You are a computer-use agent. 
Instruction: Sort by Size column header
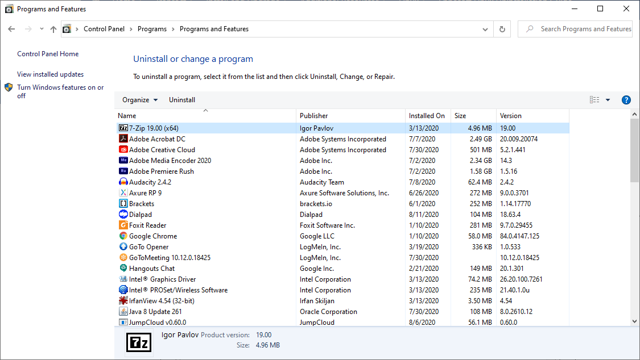coord(473,116)
